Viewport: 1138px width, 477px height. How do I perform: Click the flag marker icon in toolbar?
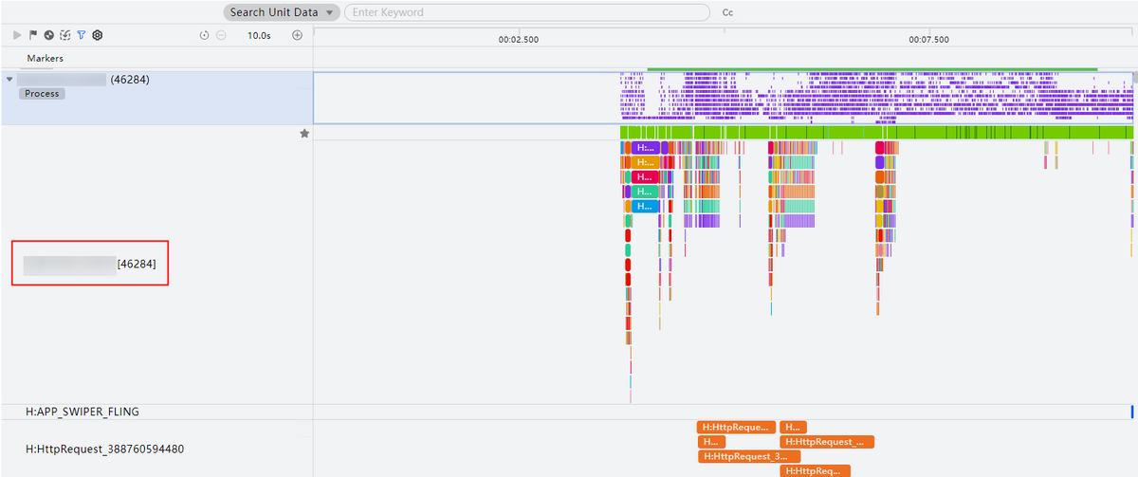(33, 35)
